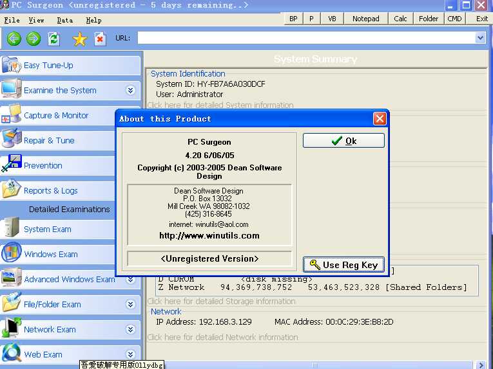Launch Notepad from the toolbar
Screen dimensions: 493x369
point(366,19)
